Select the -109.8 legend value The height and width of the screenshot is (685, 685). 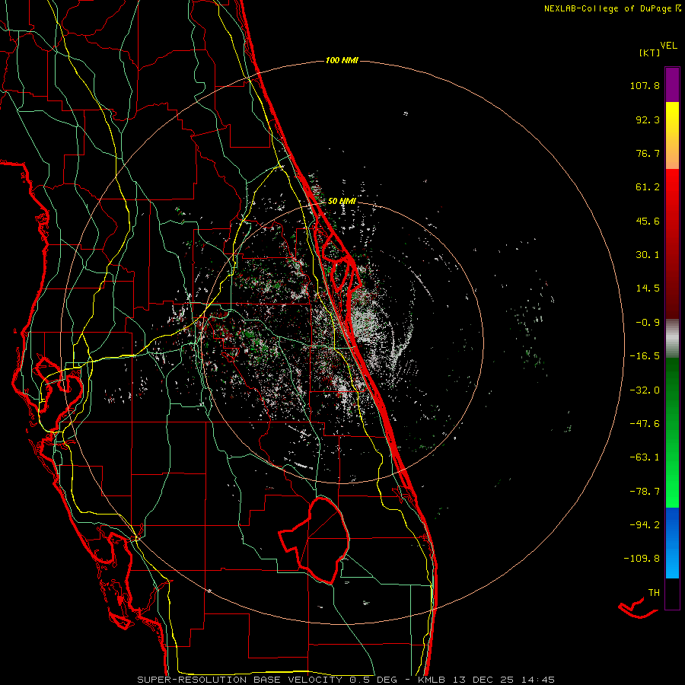[x=642, y=559]
